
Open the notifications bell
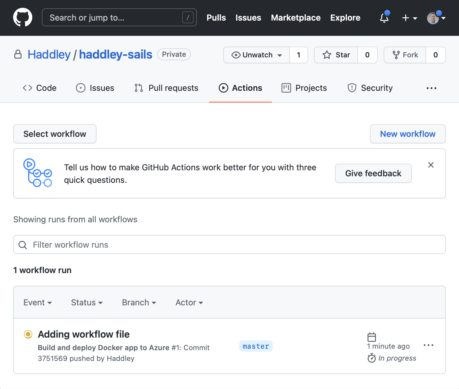coord(384,18)
